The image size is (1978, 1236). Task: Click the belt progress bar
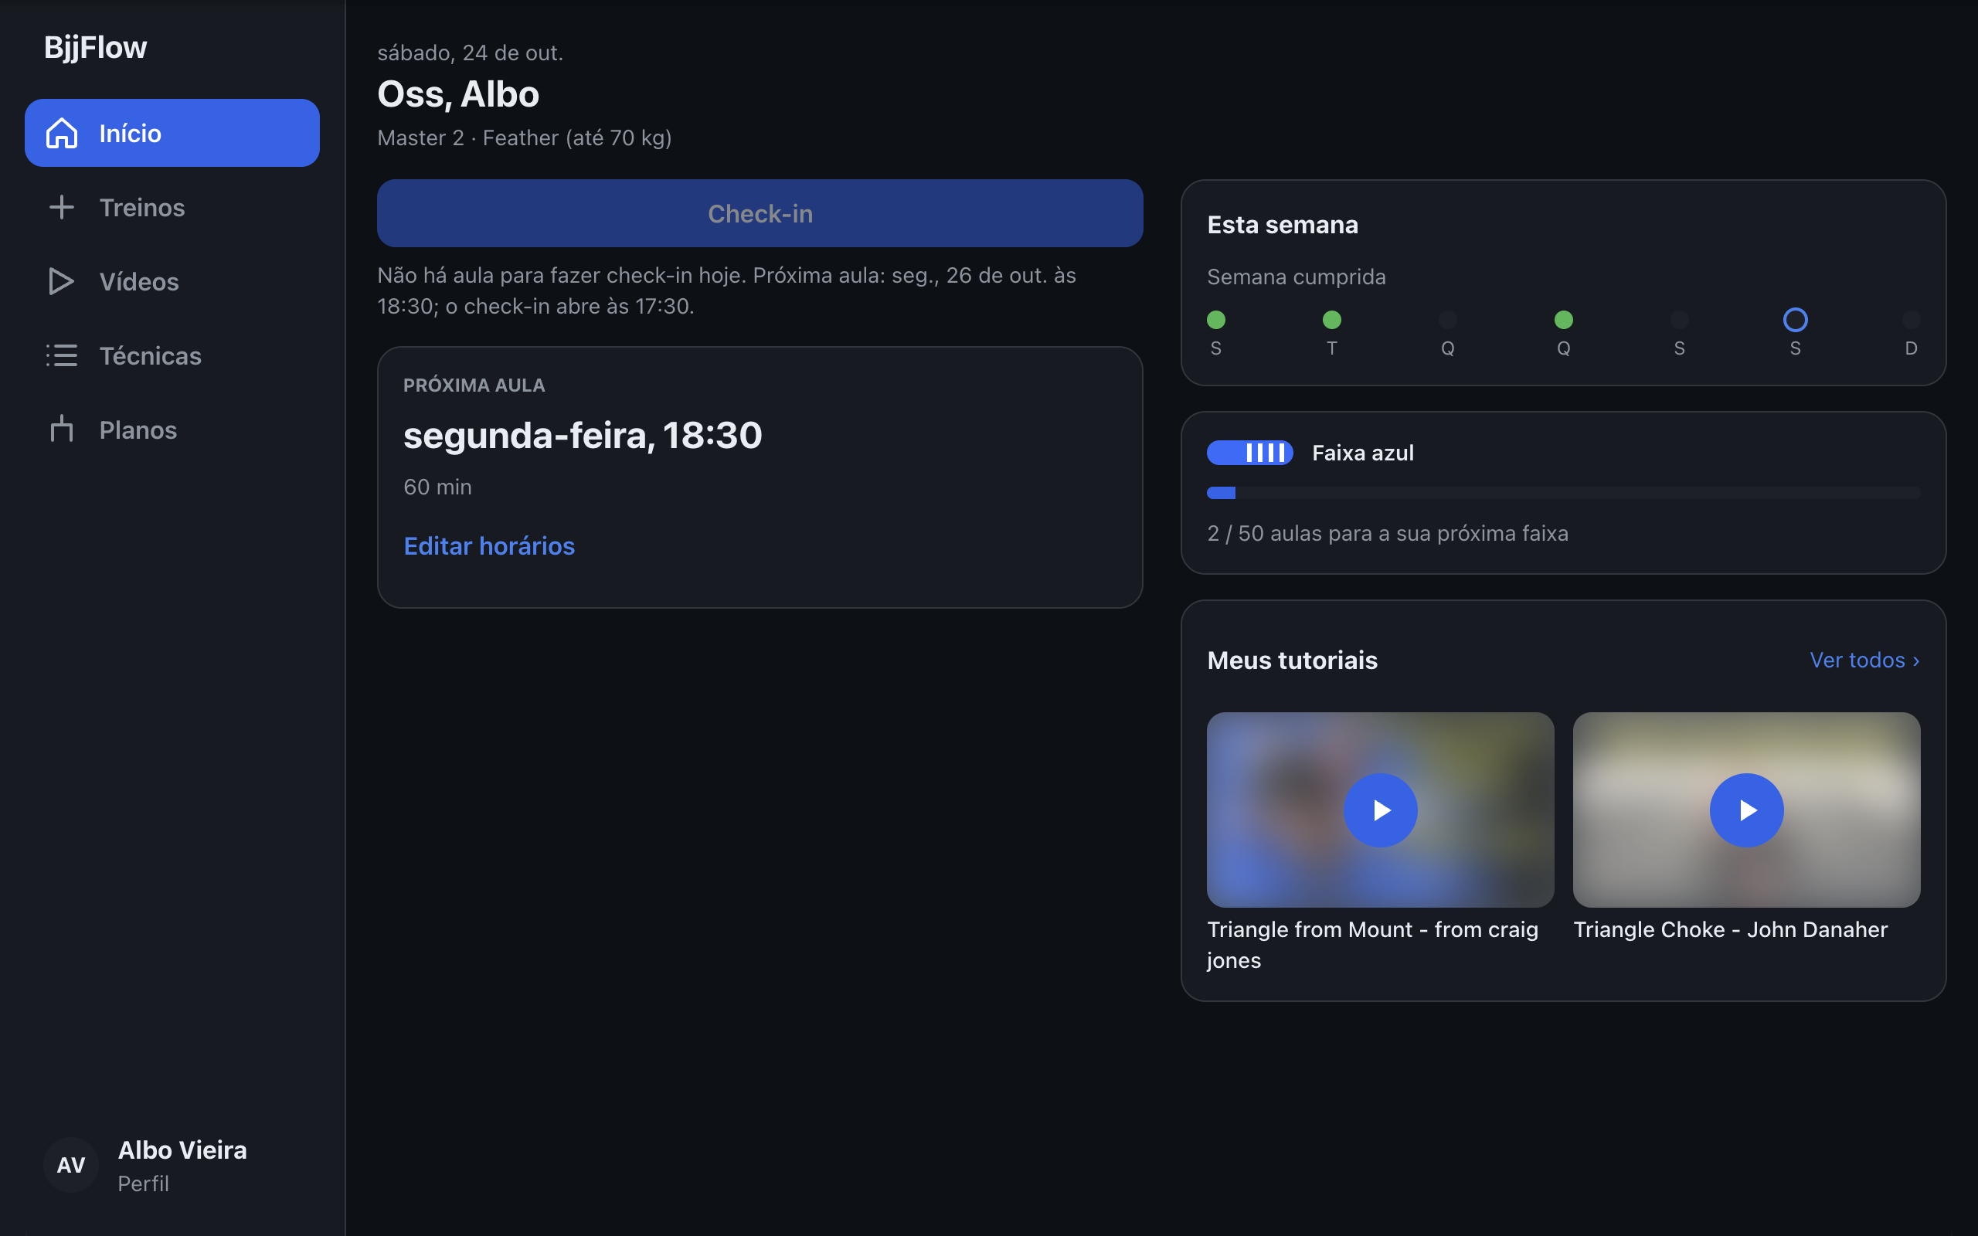1563,492
